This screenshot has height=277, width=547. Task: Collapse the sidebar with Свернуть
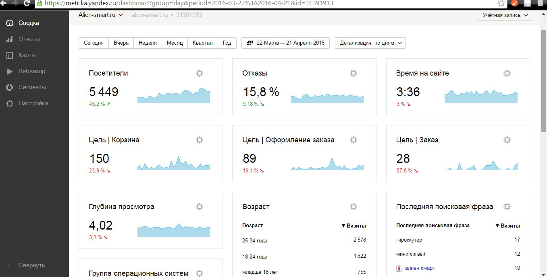click(27, 265)
